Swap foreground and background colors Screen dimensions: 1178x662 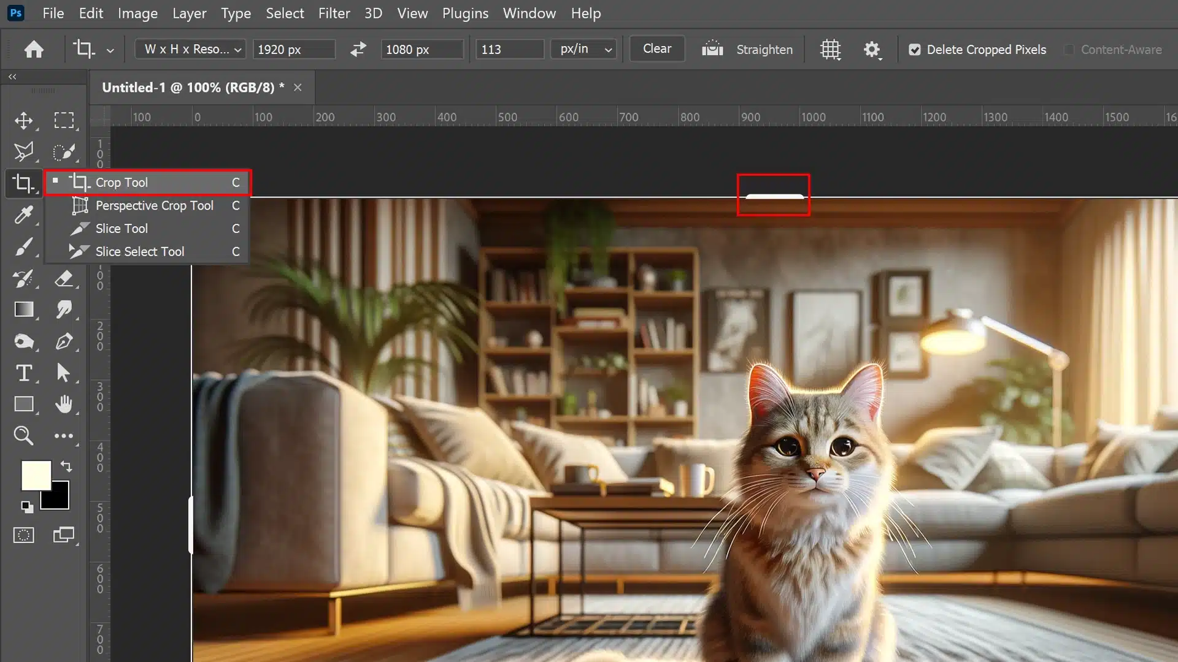(x=66, y=466)
